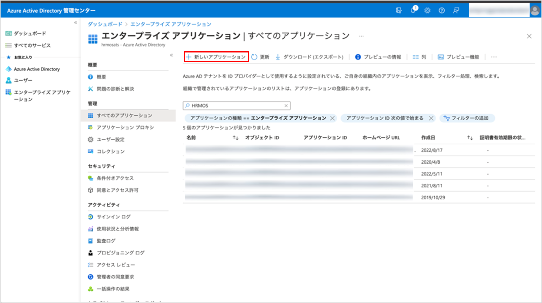Screen dimensions: 542x303
Task: Click the アプリケーションの種類 filter chip
Action: pyautogui.click(x=258, y=118)
